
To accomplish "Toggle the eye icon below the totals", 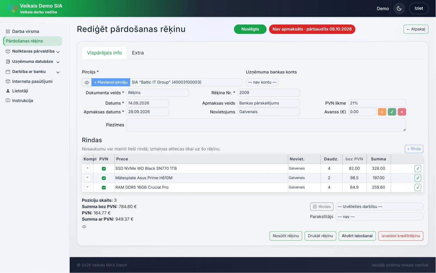I will tap(84, 227).
